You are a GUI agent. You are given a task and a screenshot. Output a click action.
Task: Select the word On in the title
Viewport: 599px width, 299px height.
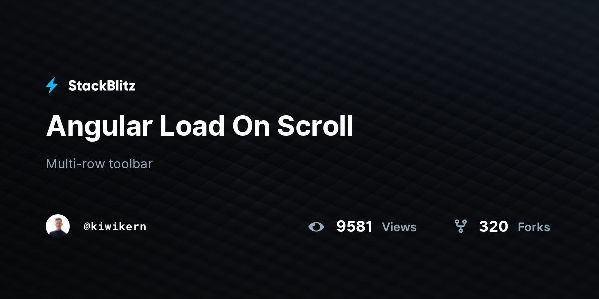tap(251, 126)
